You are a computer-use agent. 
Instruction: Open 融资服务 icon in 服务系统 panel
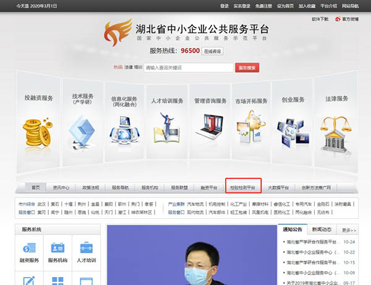point(30,250)
